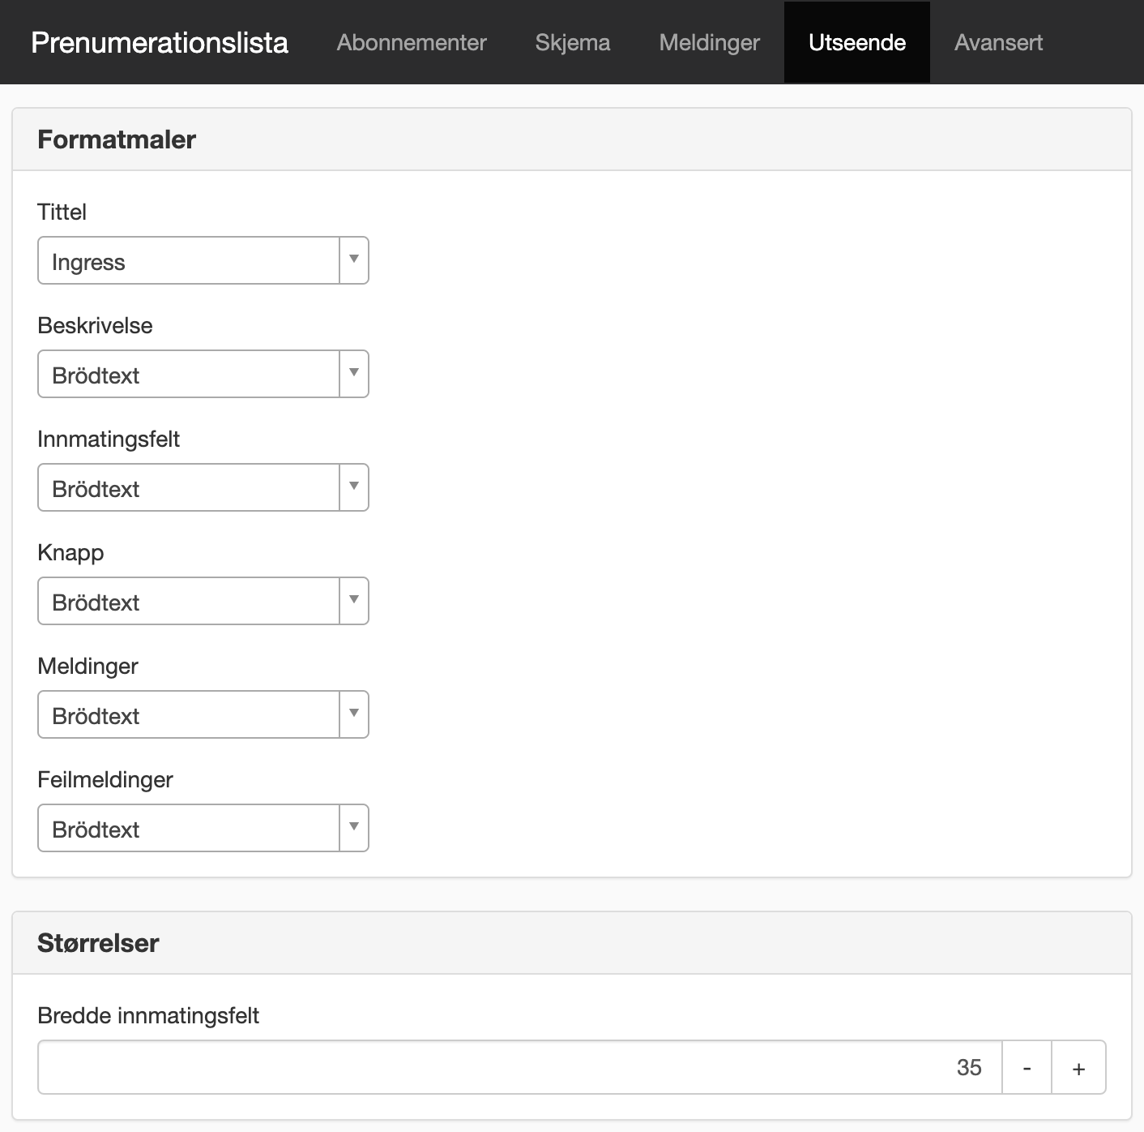Click the Tittel label
1144x1132 pixels.
coord(62,212)
